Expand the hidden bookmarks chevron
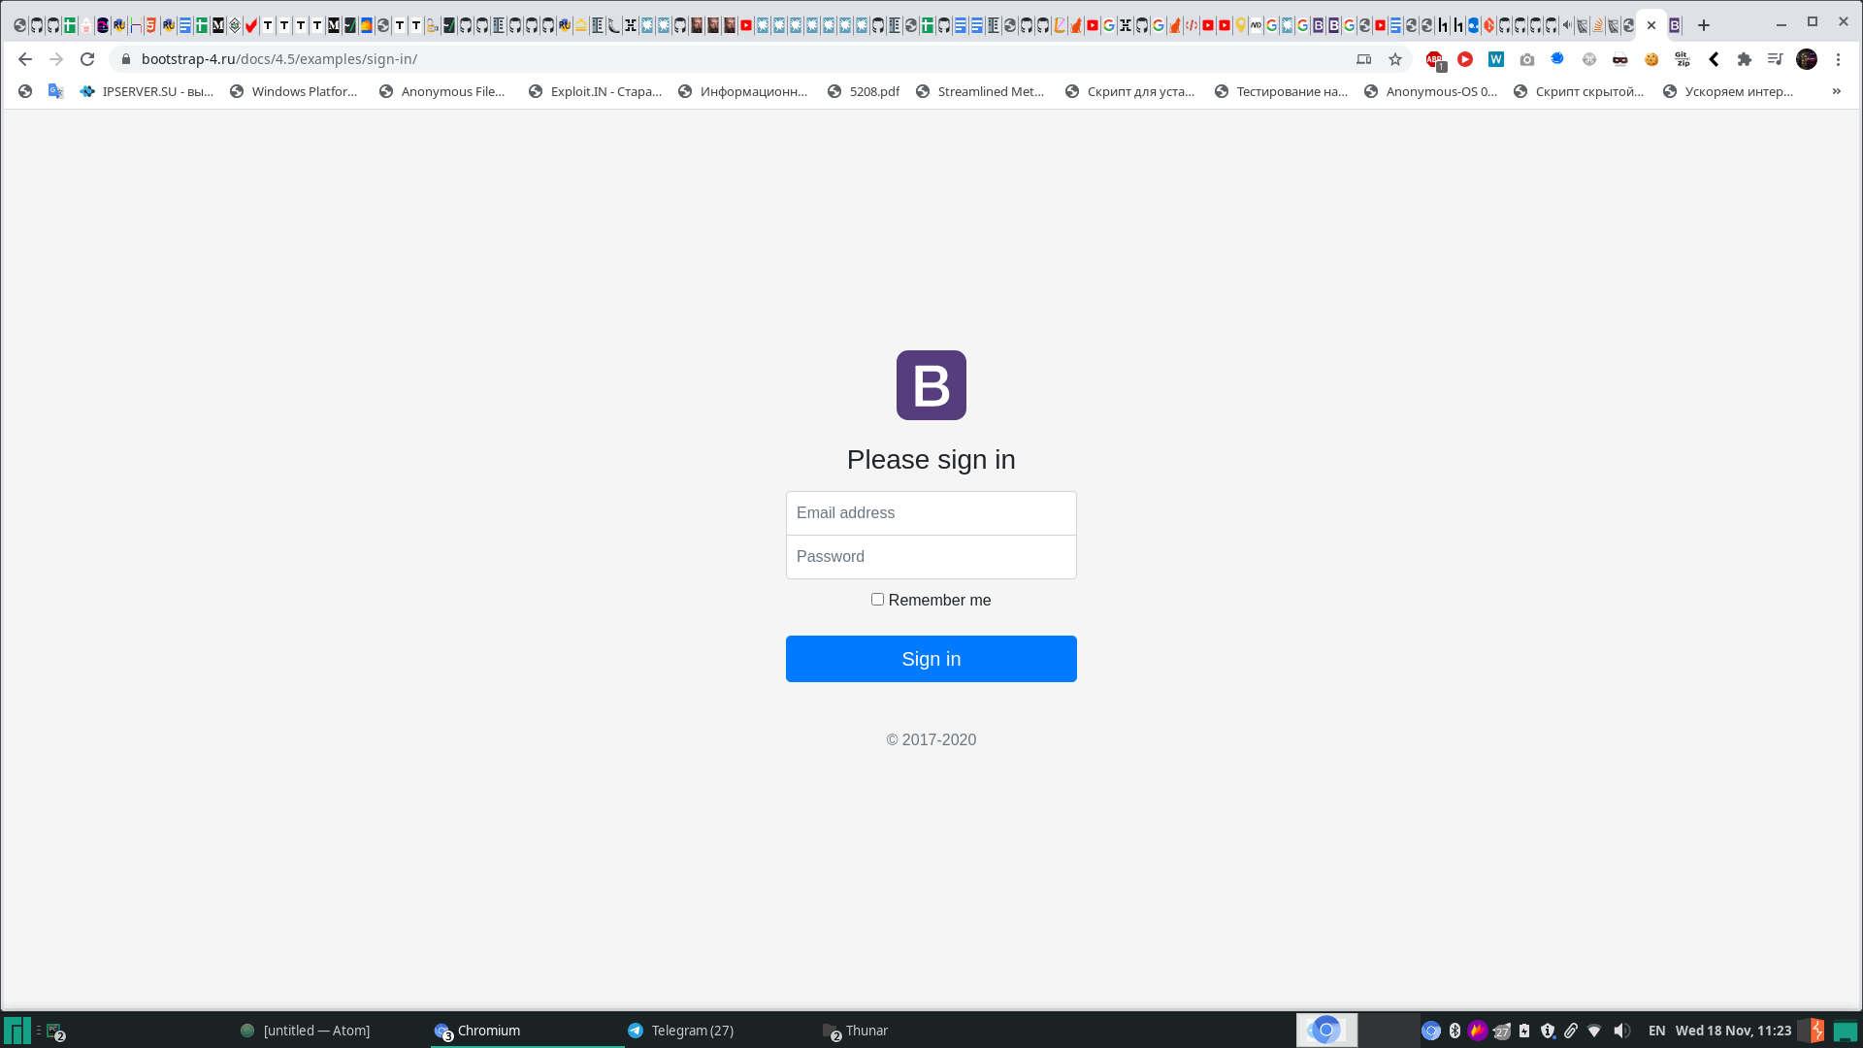The height and width of the screenshot is (1048, 1863). [1837, 91]
